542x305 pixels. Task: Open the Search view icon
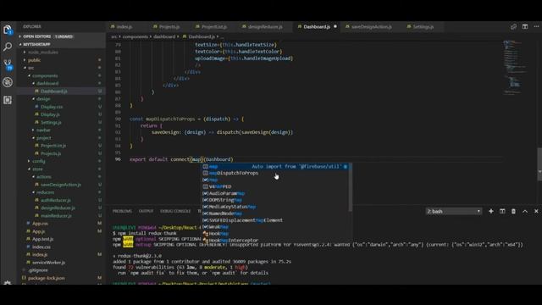click(x=8, y=47)
